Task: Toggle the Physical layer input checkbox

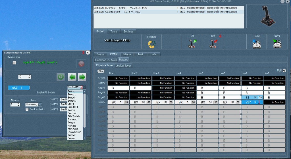Action: click(14, 63)
